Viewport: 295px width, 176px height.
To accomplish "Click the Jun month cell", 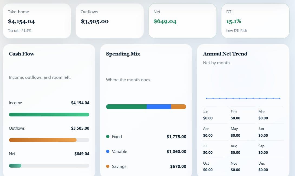I will 271,132.
